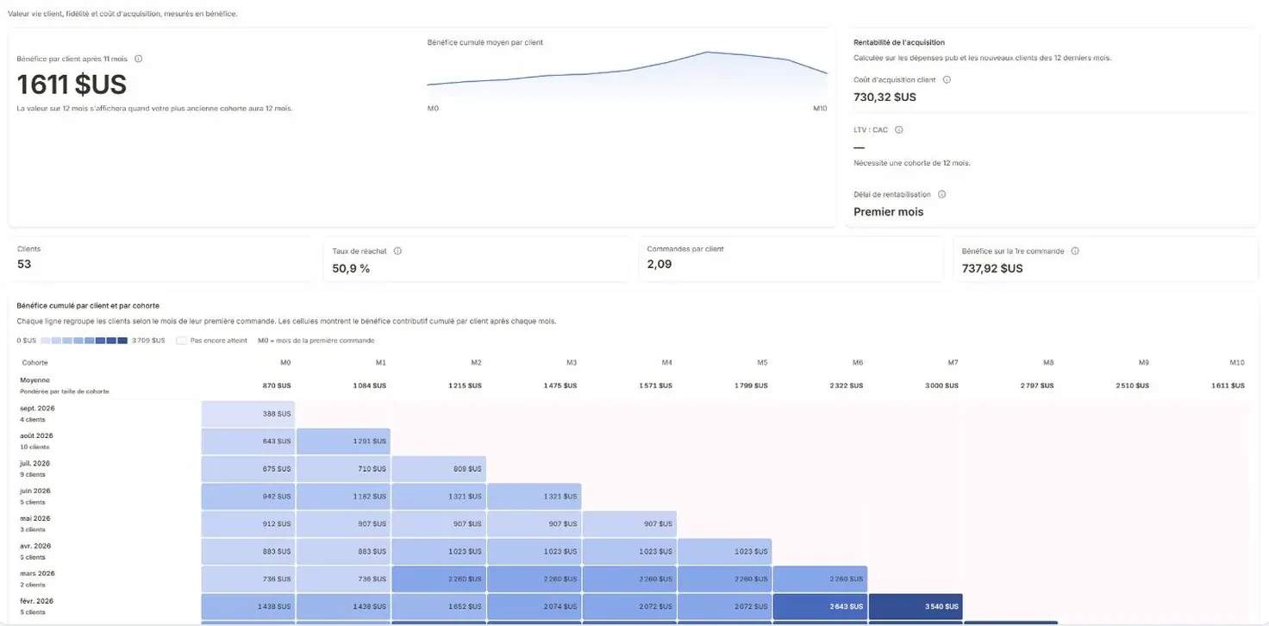Click the 388 $US cell
The width and height of the screenshot is (1269, 626).
point(248,414)
